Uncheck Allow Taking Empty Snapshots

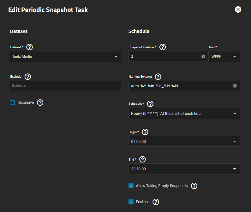click(x=131, y=186)
